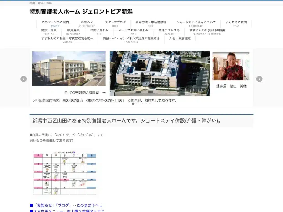Click the building exterior photo on the left
283x212 pixels.
(69, 68)
